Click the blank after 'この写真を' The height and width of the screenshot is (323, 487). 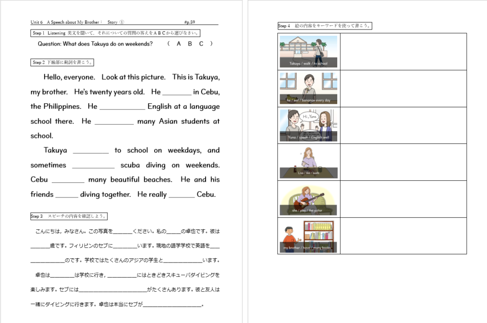point(123,232)
